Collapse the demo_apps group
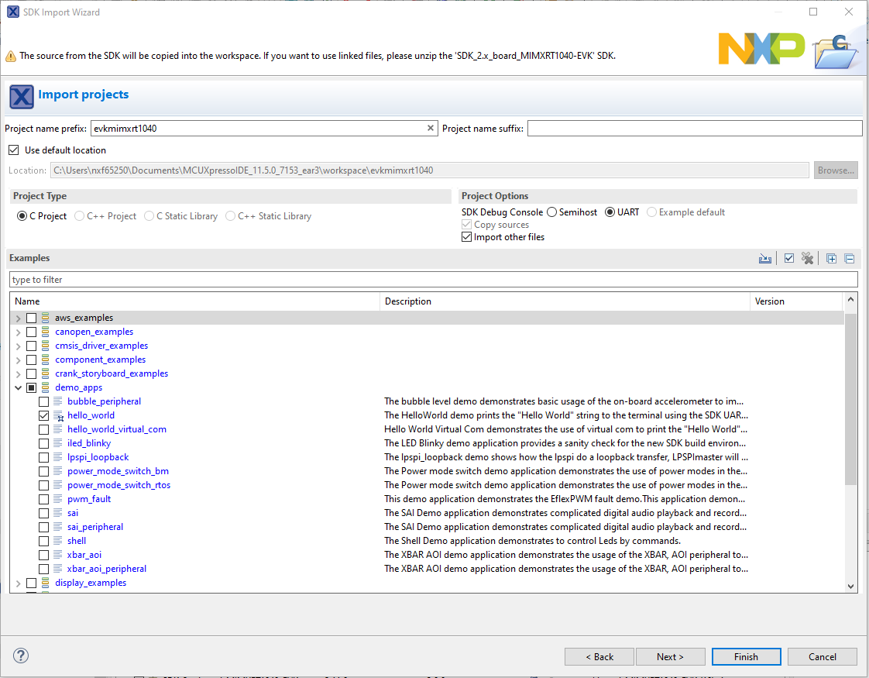Viewport: 869px width, 678px height. (19, 387)
